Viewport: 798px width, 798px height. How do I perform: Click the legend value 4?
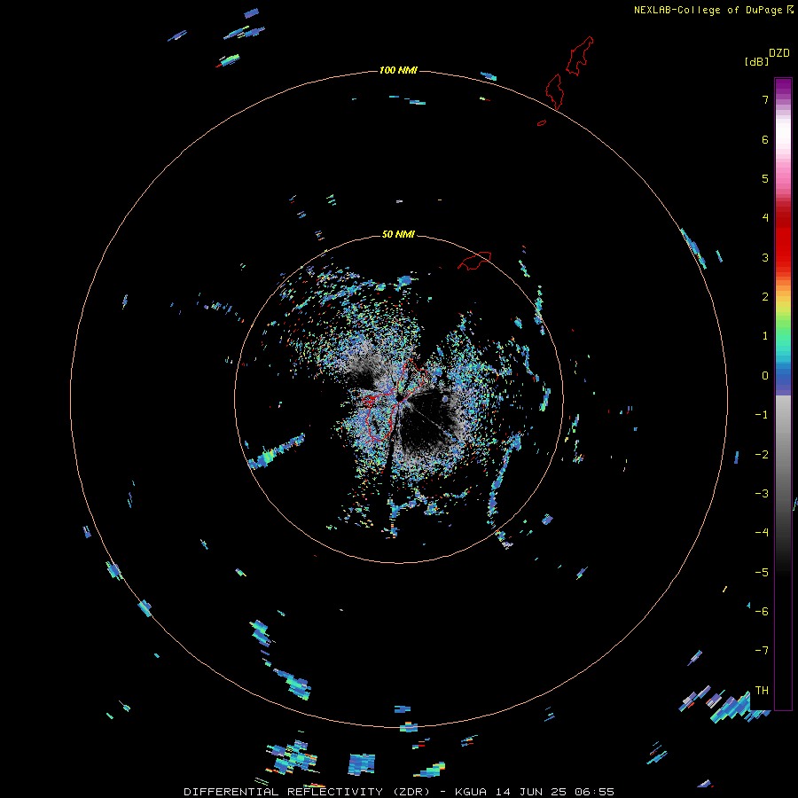(765, 218)
